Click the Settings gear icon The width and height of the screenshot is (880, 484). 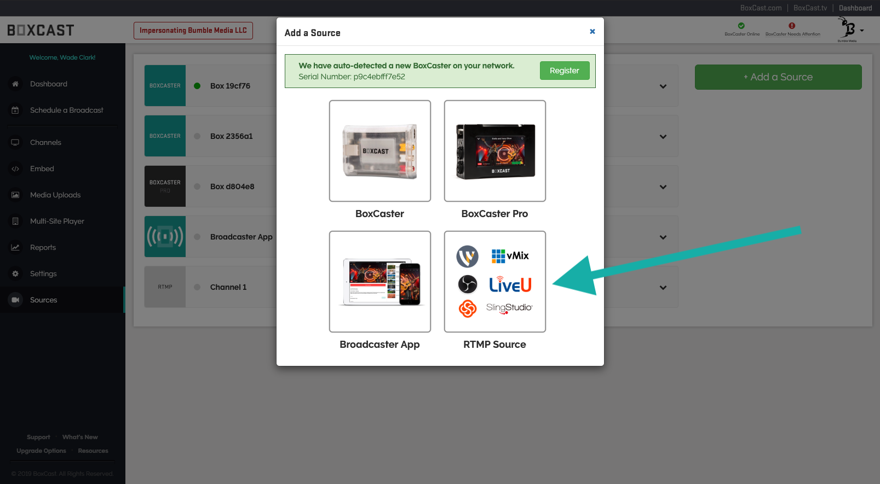[x=15, y=274]
